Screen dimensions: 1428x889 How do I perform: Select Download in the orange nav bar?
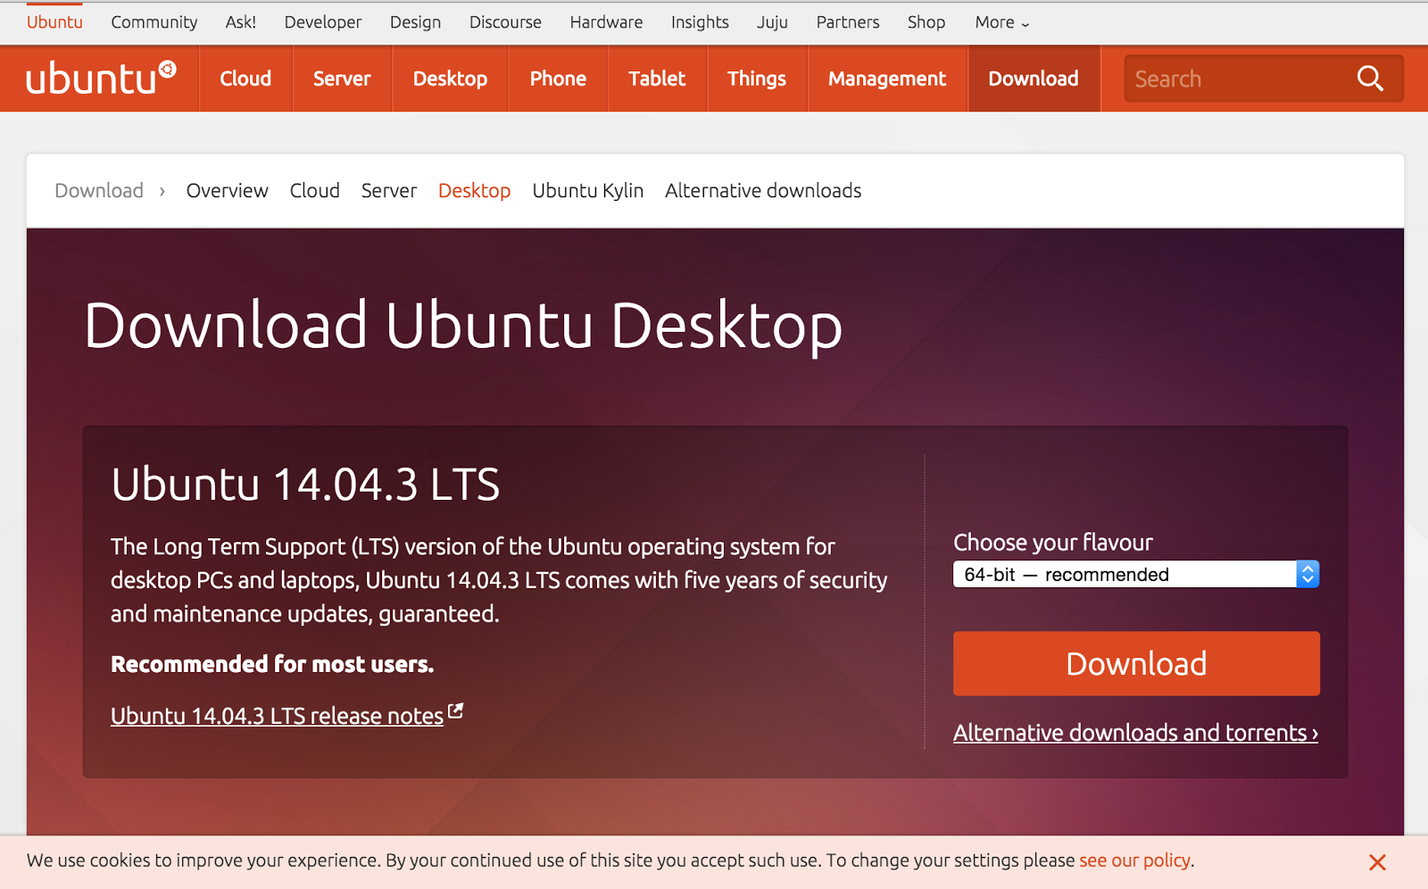coord(1034,79)
